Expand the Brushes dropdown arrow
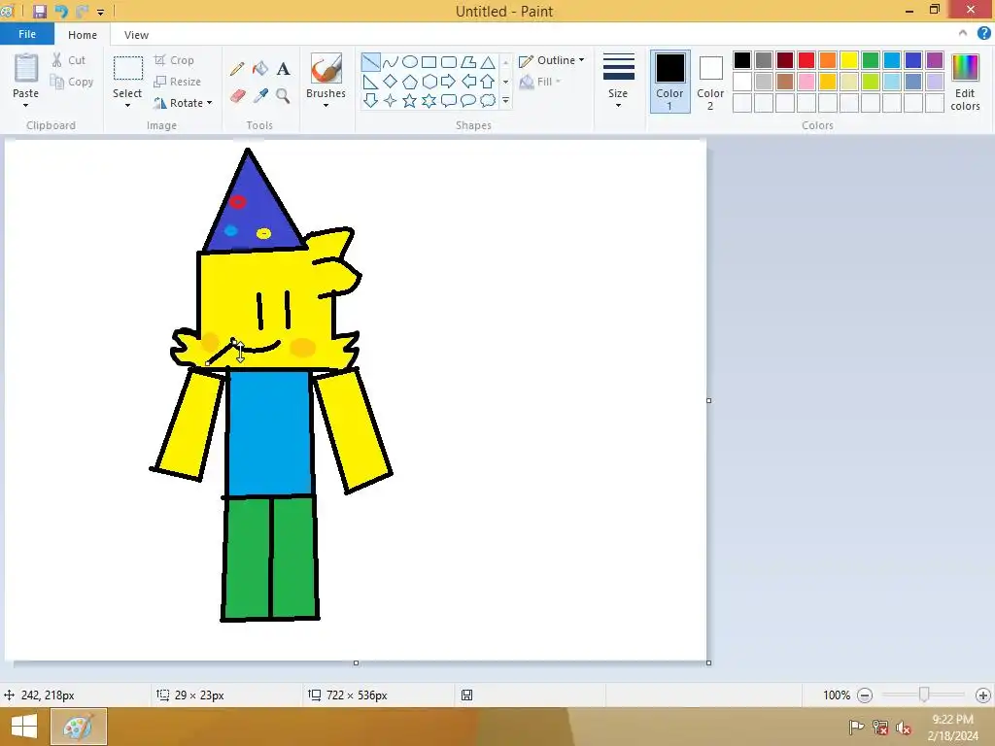The image size is (995, 746). click(x=326, y=105)
